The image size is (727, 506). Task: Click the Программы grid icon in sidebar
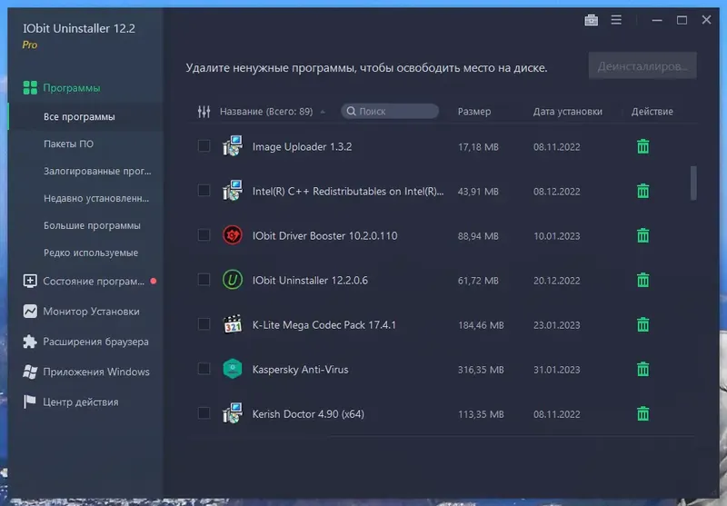30,87
